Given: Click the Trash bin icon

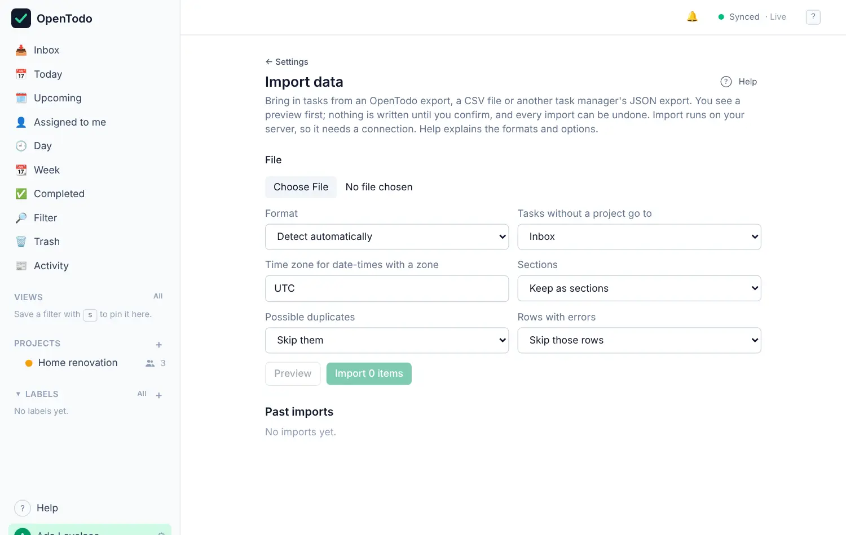Looking at the screenshot, I should tap(21, 242).
